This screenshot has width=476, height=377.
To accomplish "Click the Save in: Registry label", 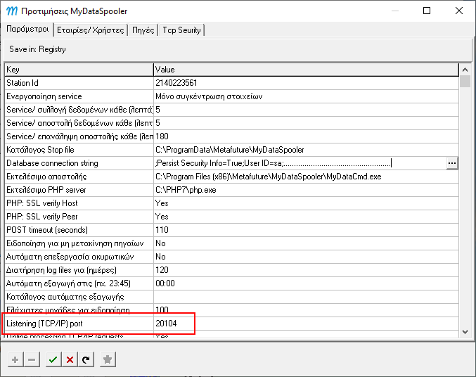I will [x=38, y=49].
